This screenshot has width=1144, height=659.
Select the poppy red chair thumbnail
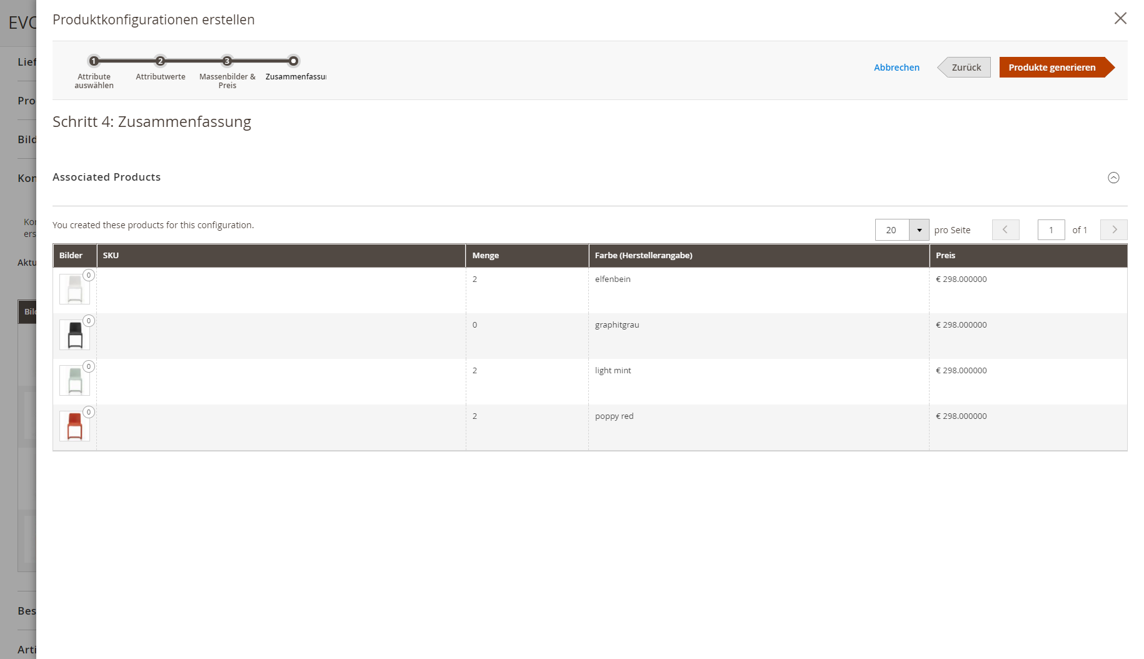(x=74, y=426)
